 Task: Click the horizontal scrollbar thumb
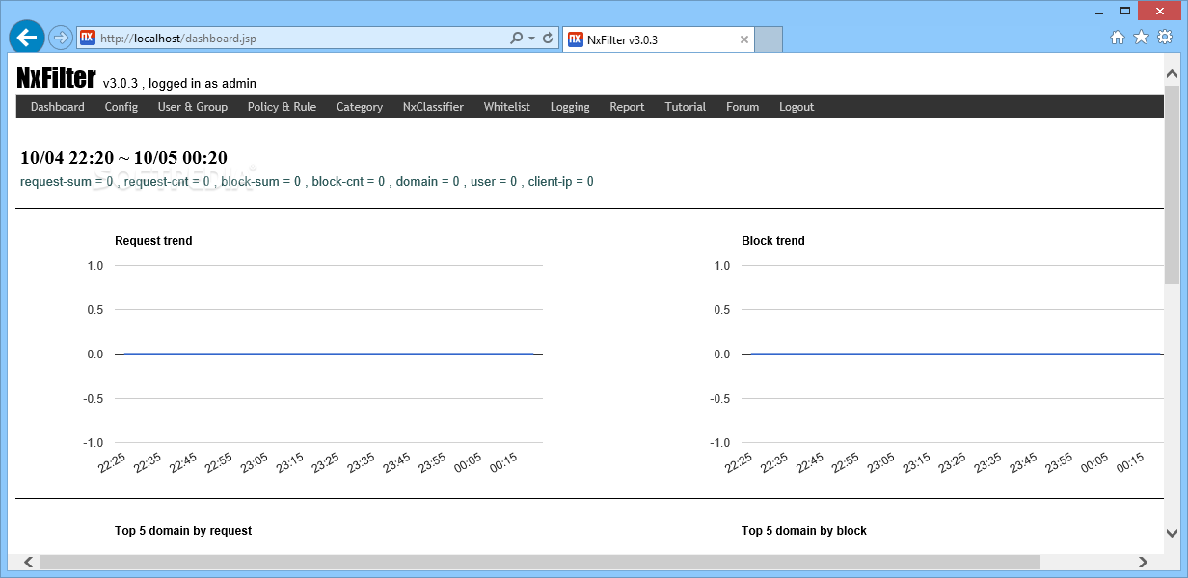coord(540,562)
